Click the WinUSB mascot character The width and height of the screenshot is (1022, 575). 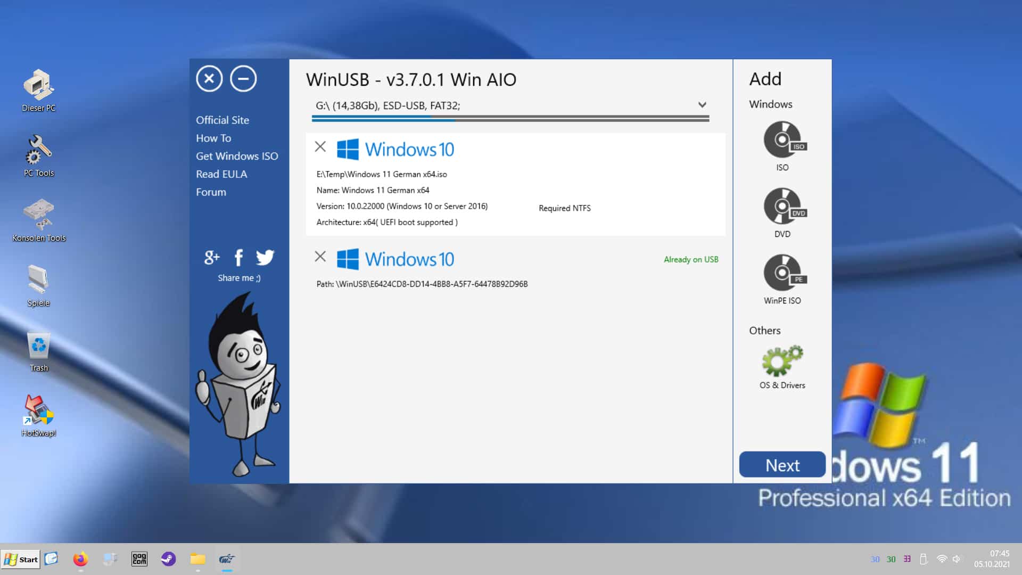238,384
